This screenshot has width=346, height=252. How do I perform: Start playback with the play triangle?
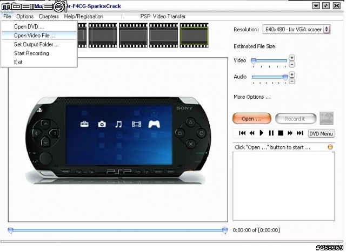click(262, 133)
